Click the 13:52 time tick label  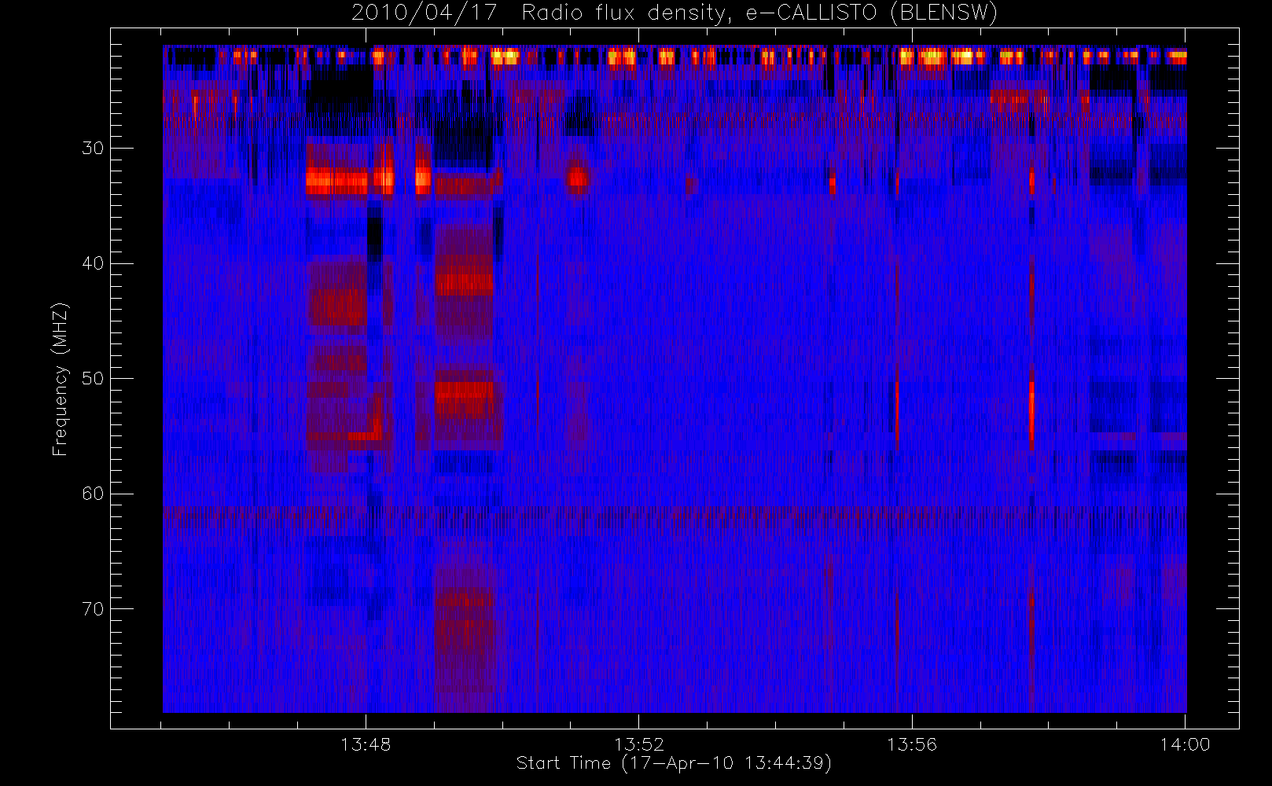[x=638, y=744]
